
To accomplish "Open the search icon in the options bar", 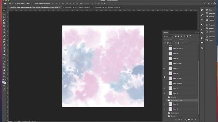I will pyautogui.click(x=205, y=3).
